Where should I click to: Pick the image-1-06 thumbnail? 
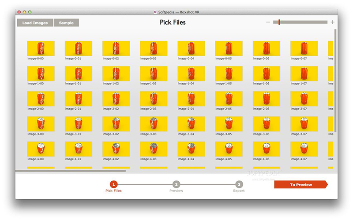point(267,73)
